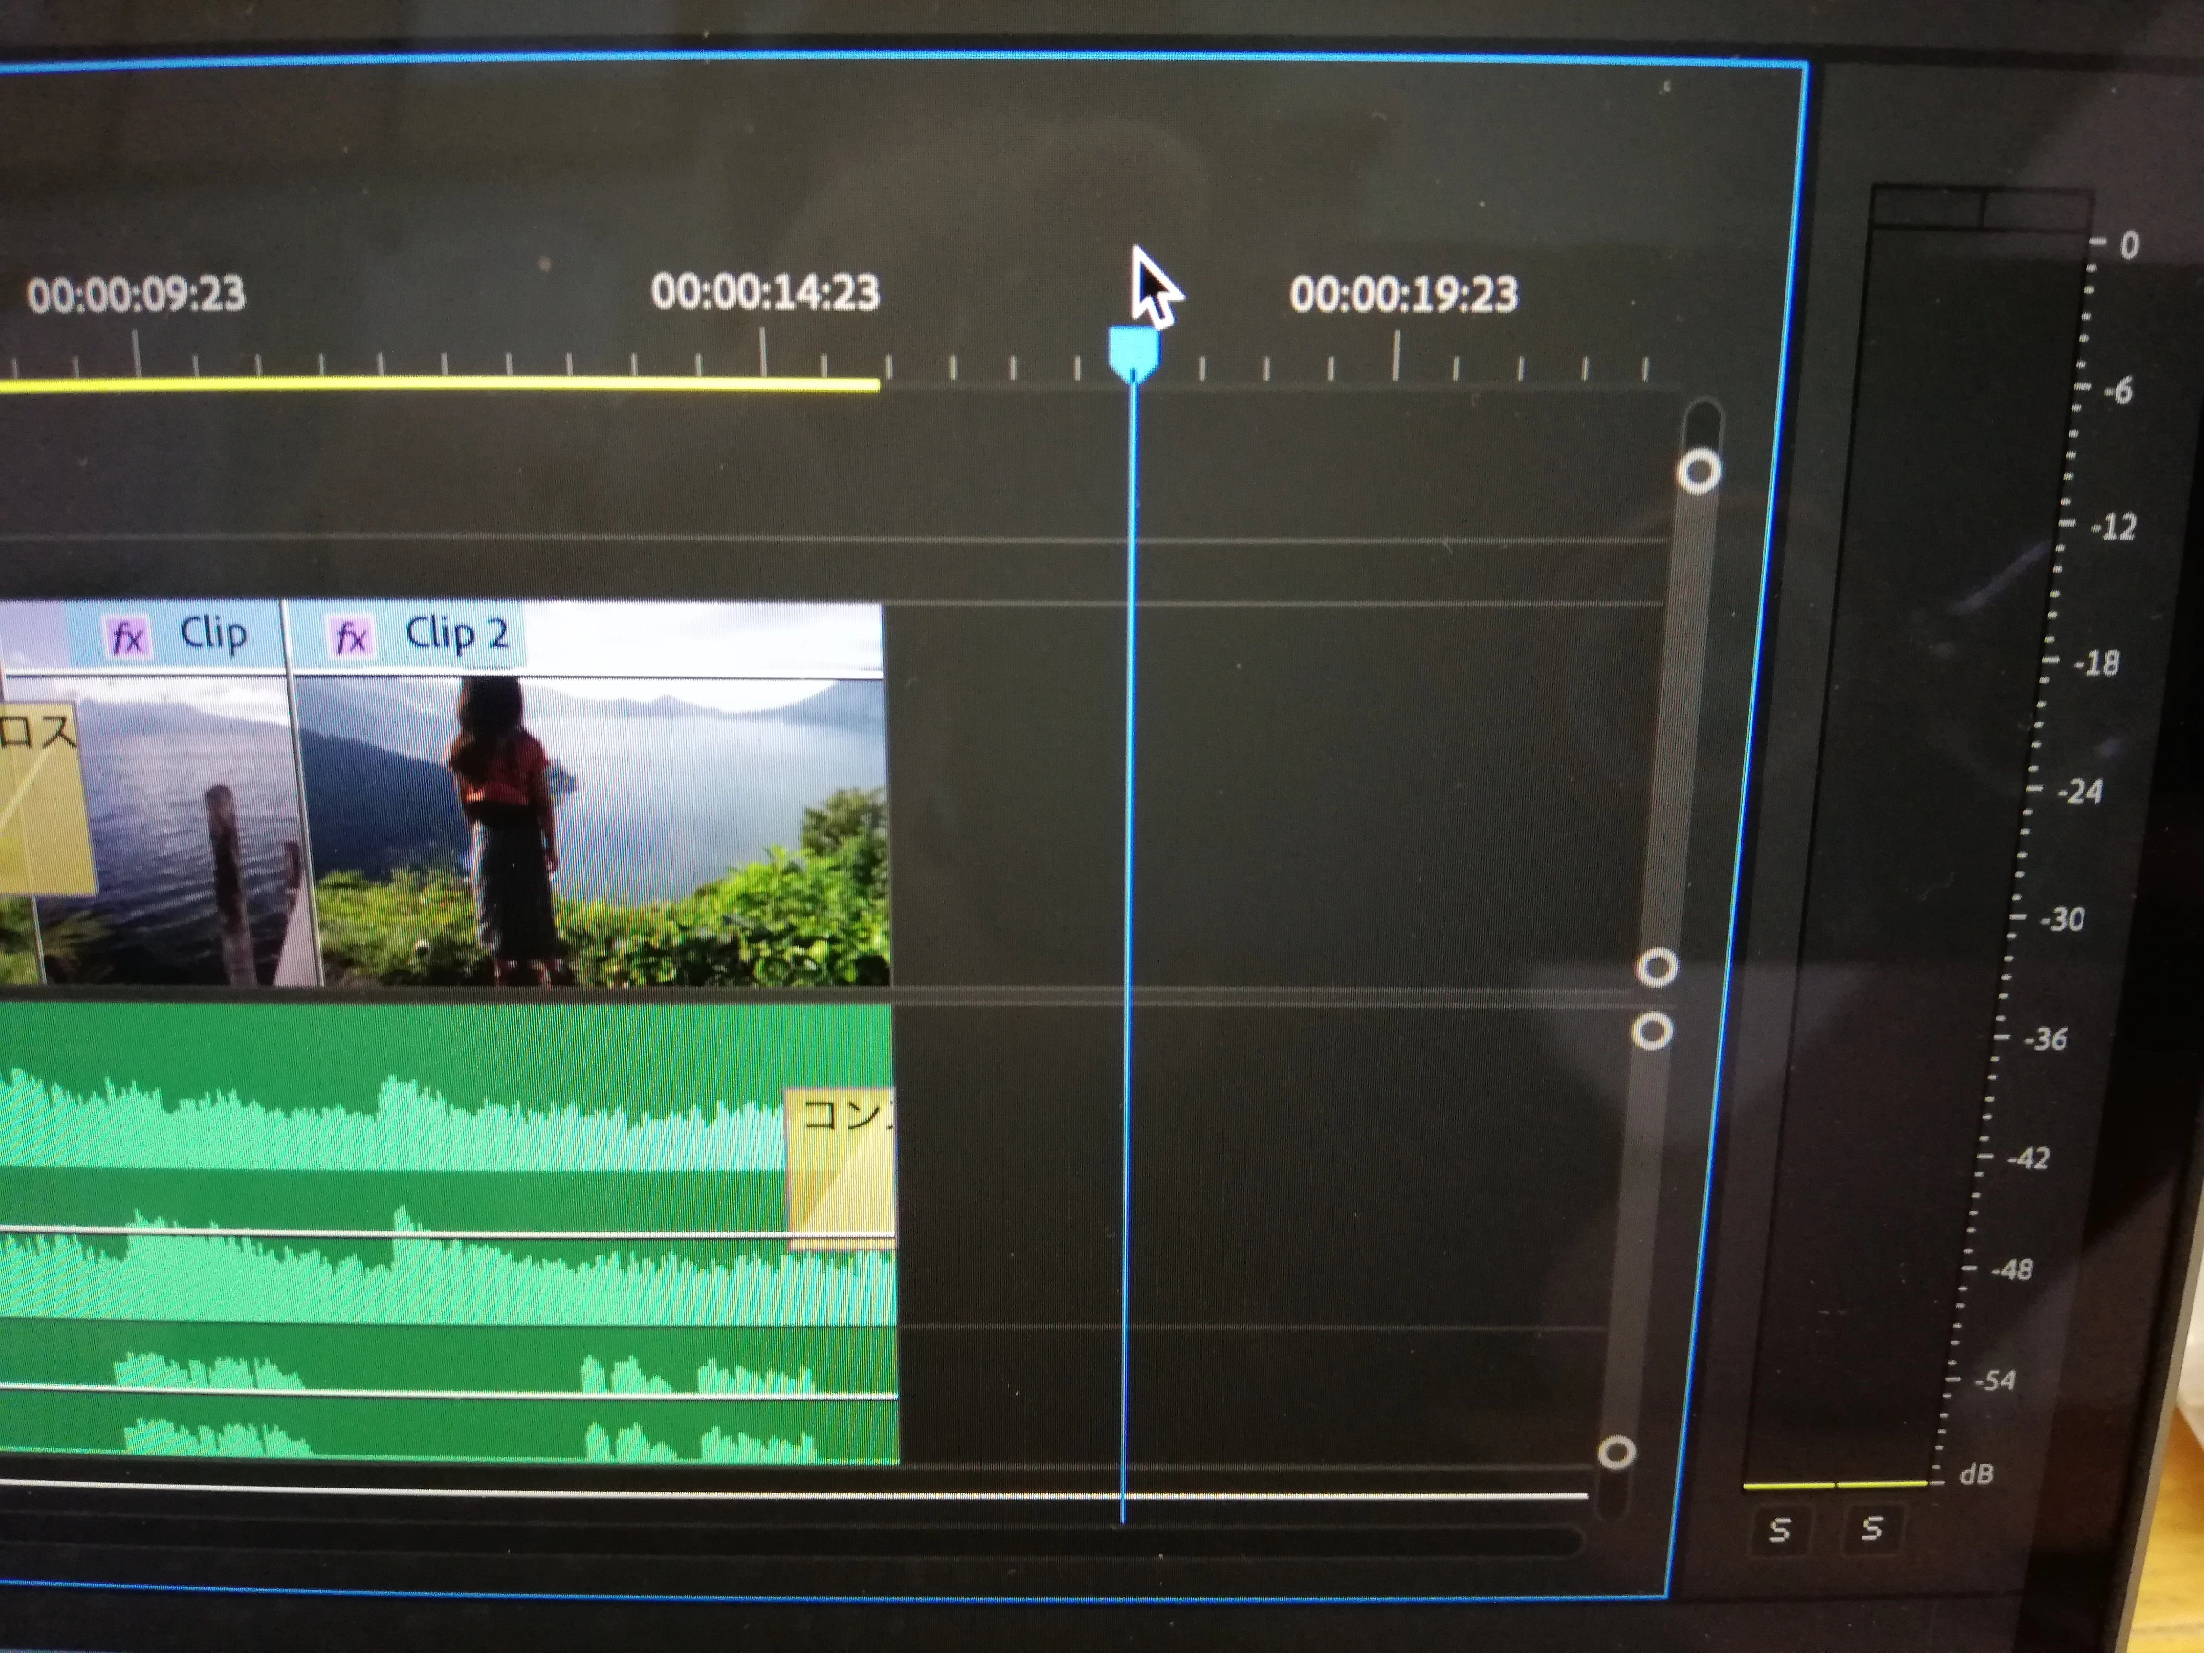Click the fx badge on Clip 2
Screen dimensions: 2204x1653
click(x=352, y=637)
